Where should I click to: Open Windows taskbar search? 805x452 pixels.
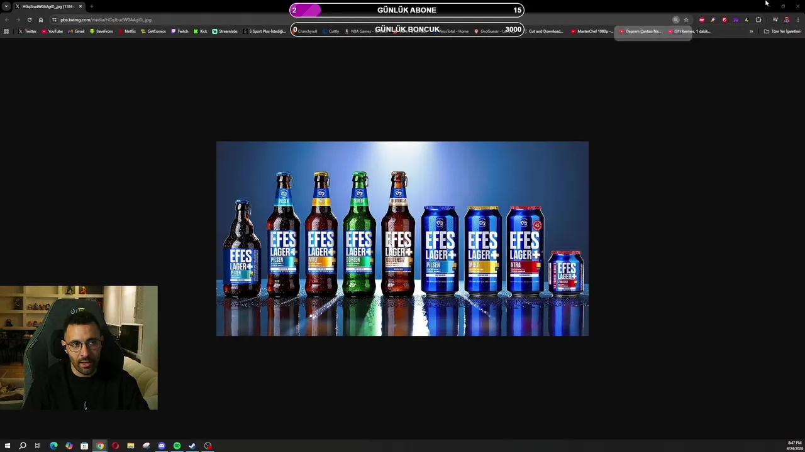(x=23, y=446)
